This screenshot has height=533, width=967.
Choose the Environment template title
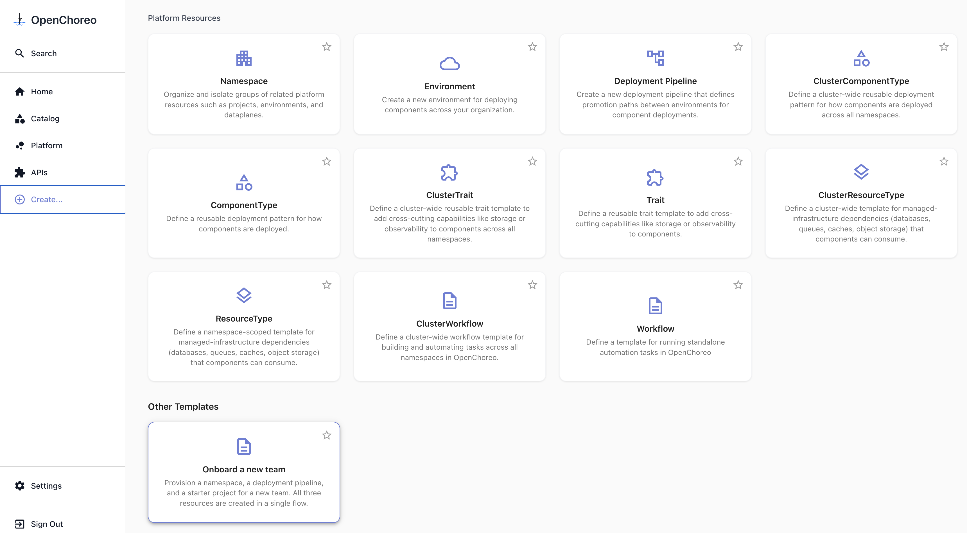(449, 86)
